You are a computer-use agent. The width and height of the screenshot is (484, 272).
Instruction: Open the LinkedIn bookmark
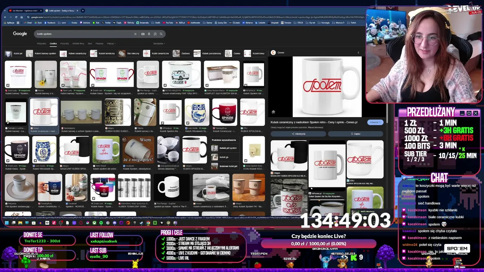pyautogui.click(x=260, y=23)
